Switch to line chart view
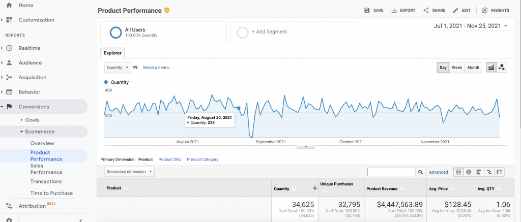This screenshot has width=521, height=222. click(x=491, y=68)
